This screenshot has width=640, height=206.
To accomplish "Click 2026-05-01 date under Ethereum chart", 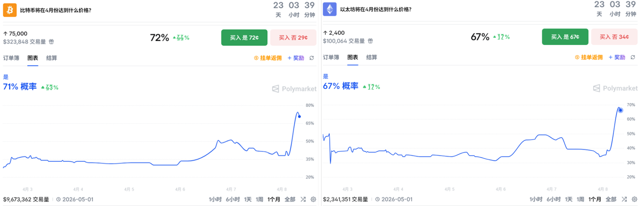I will tap(397, 199).
